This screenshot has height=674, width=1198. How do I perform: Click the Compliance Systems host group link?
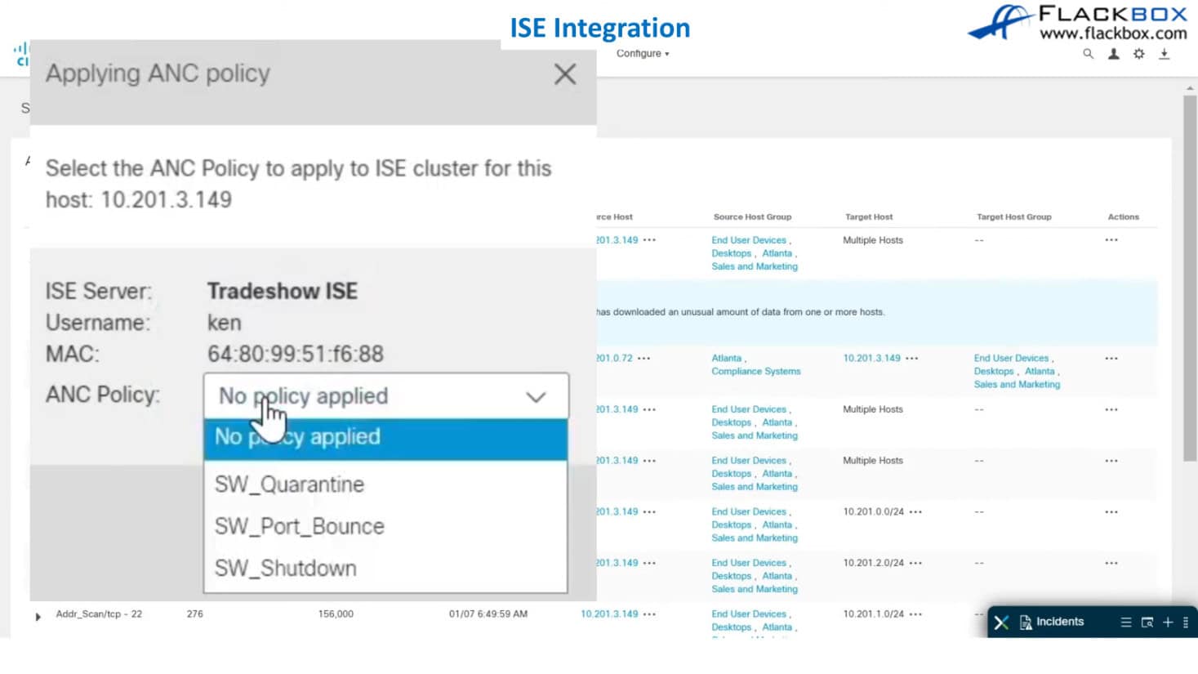(755, 372)
